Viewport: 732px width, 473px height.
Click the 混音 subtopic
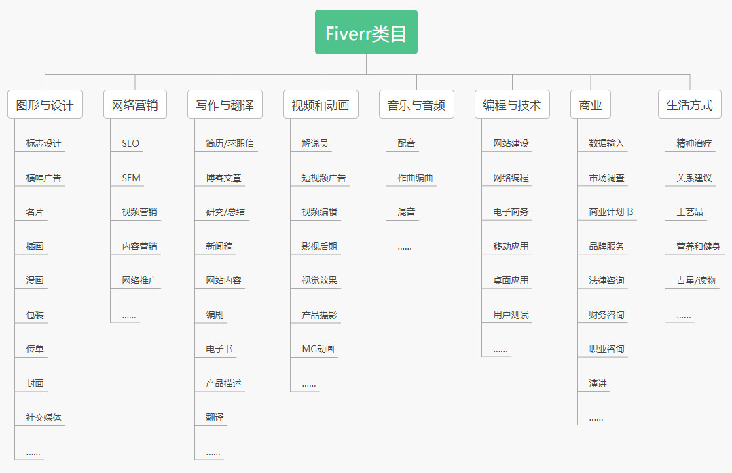[x=406, y=212]
